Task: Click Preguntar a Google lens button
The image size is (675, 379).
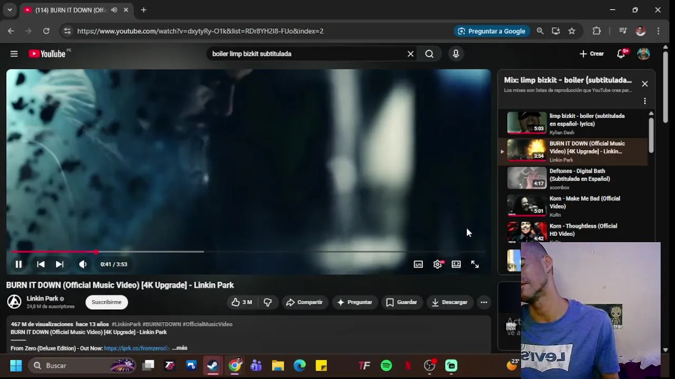Action: [x=491, y=31]
